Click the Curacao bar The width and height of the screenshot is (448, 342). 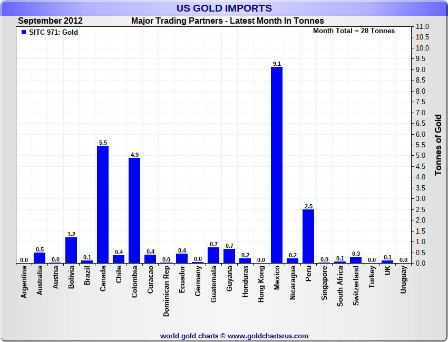click(x=150, y=259)
